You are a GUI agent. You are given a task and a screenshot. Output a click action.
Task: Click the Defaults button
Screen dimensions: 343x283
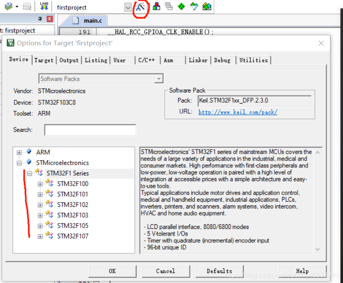[x=219, y=271]
